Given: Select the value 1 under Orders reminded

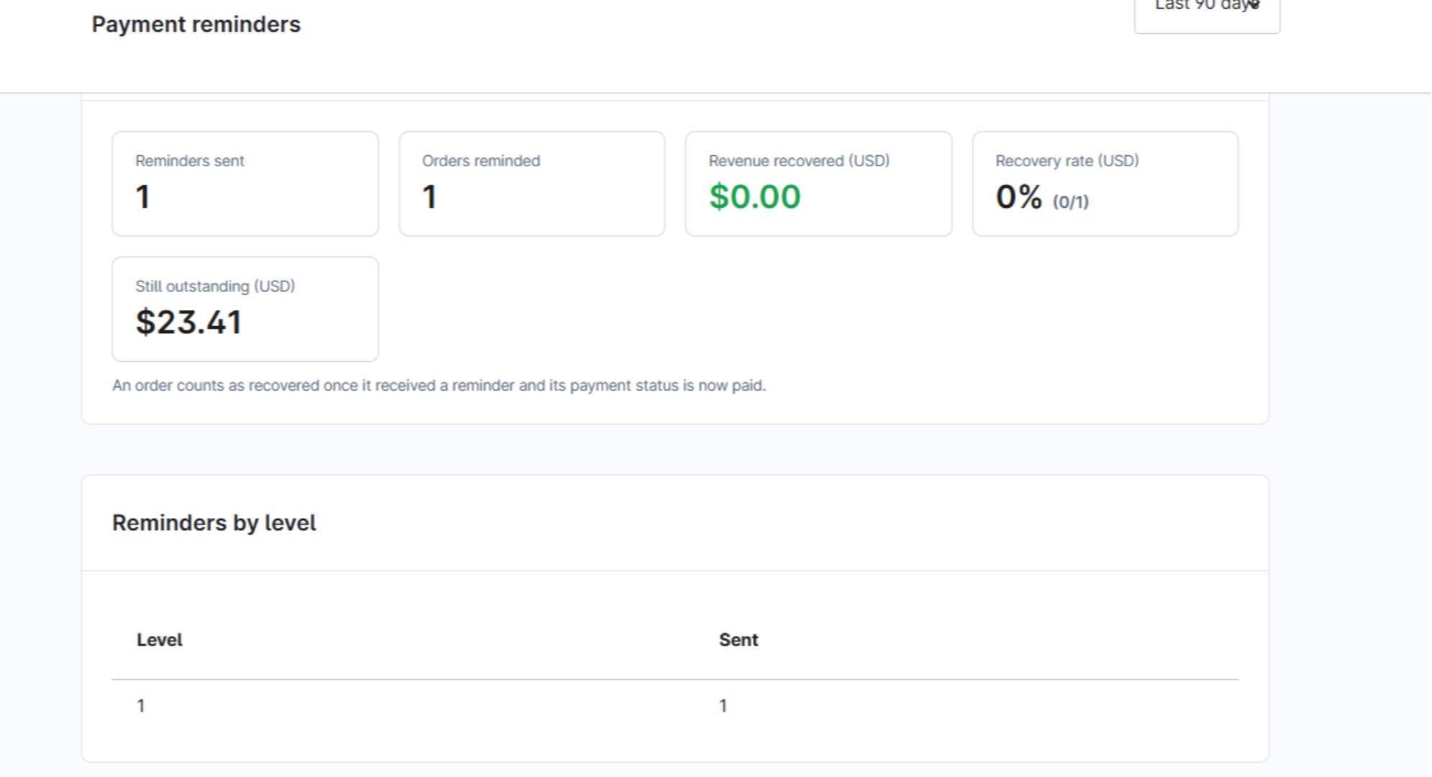Looking at the screenshot, I should click(430, 197).
